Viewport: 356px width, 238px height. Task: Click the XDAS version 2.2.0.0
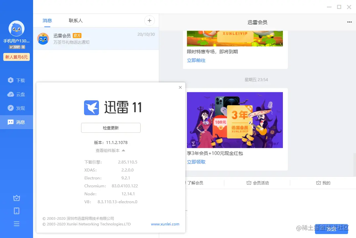coord(127,170)
